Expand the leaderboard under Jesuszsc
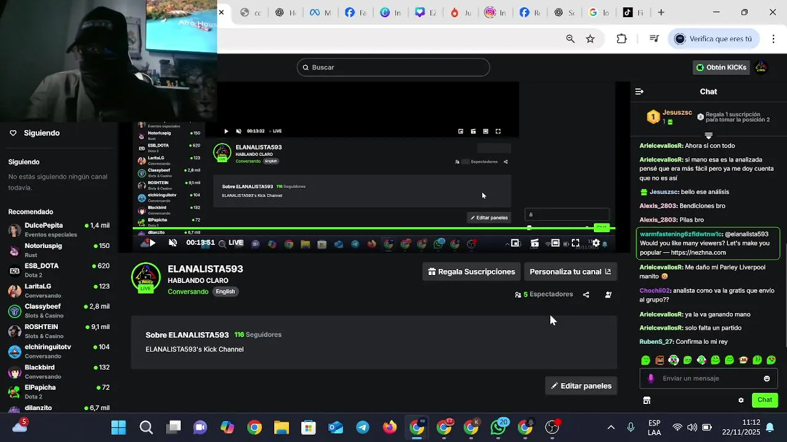Image resolution: width=787 pixels, height=442 pixels. pos(708,135)
